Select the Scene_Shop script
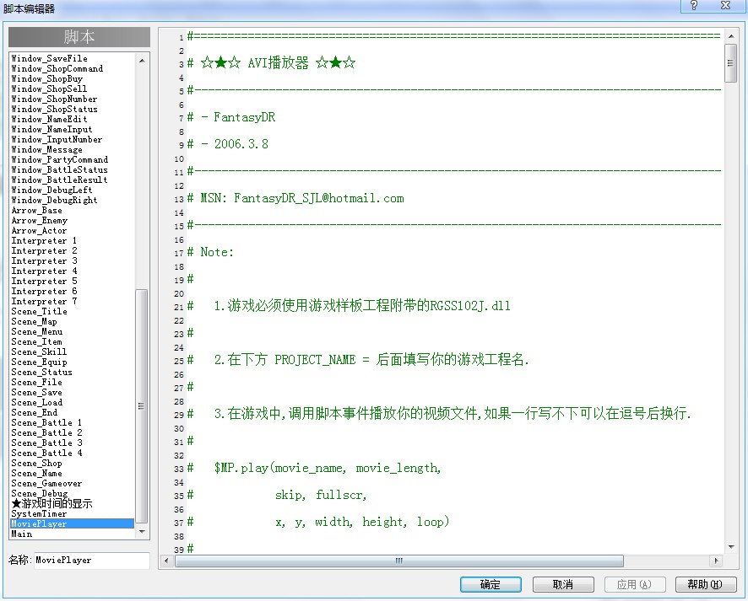 pyautogui.click(x=72, y=463)
